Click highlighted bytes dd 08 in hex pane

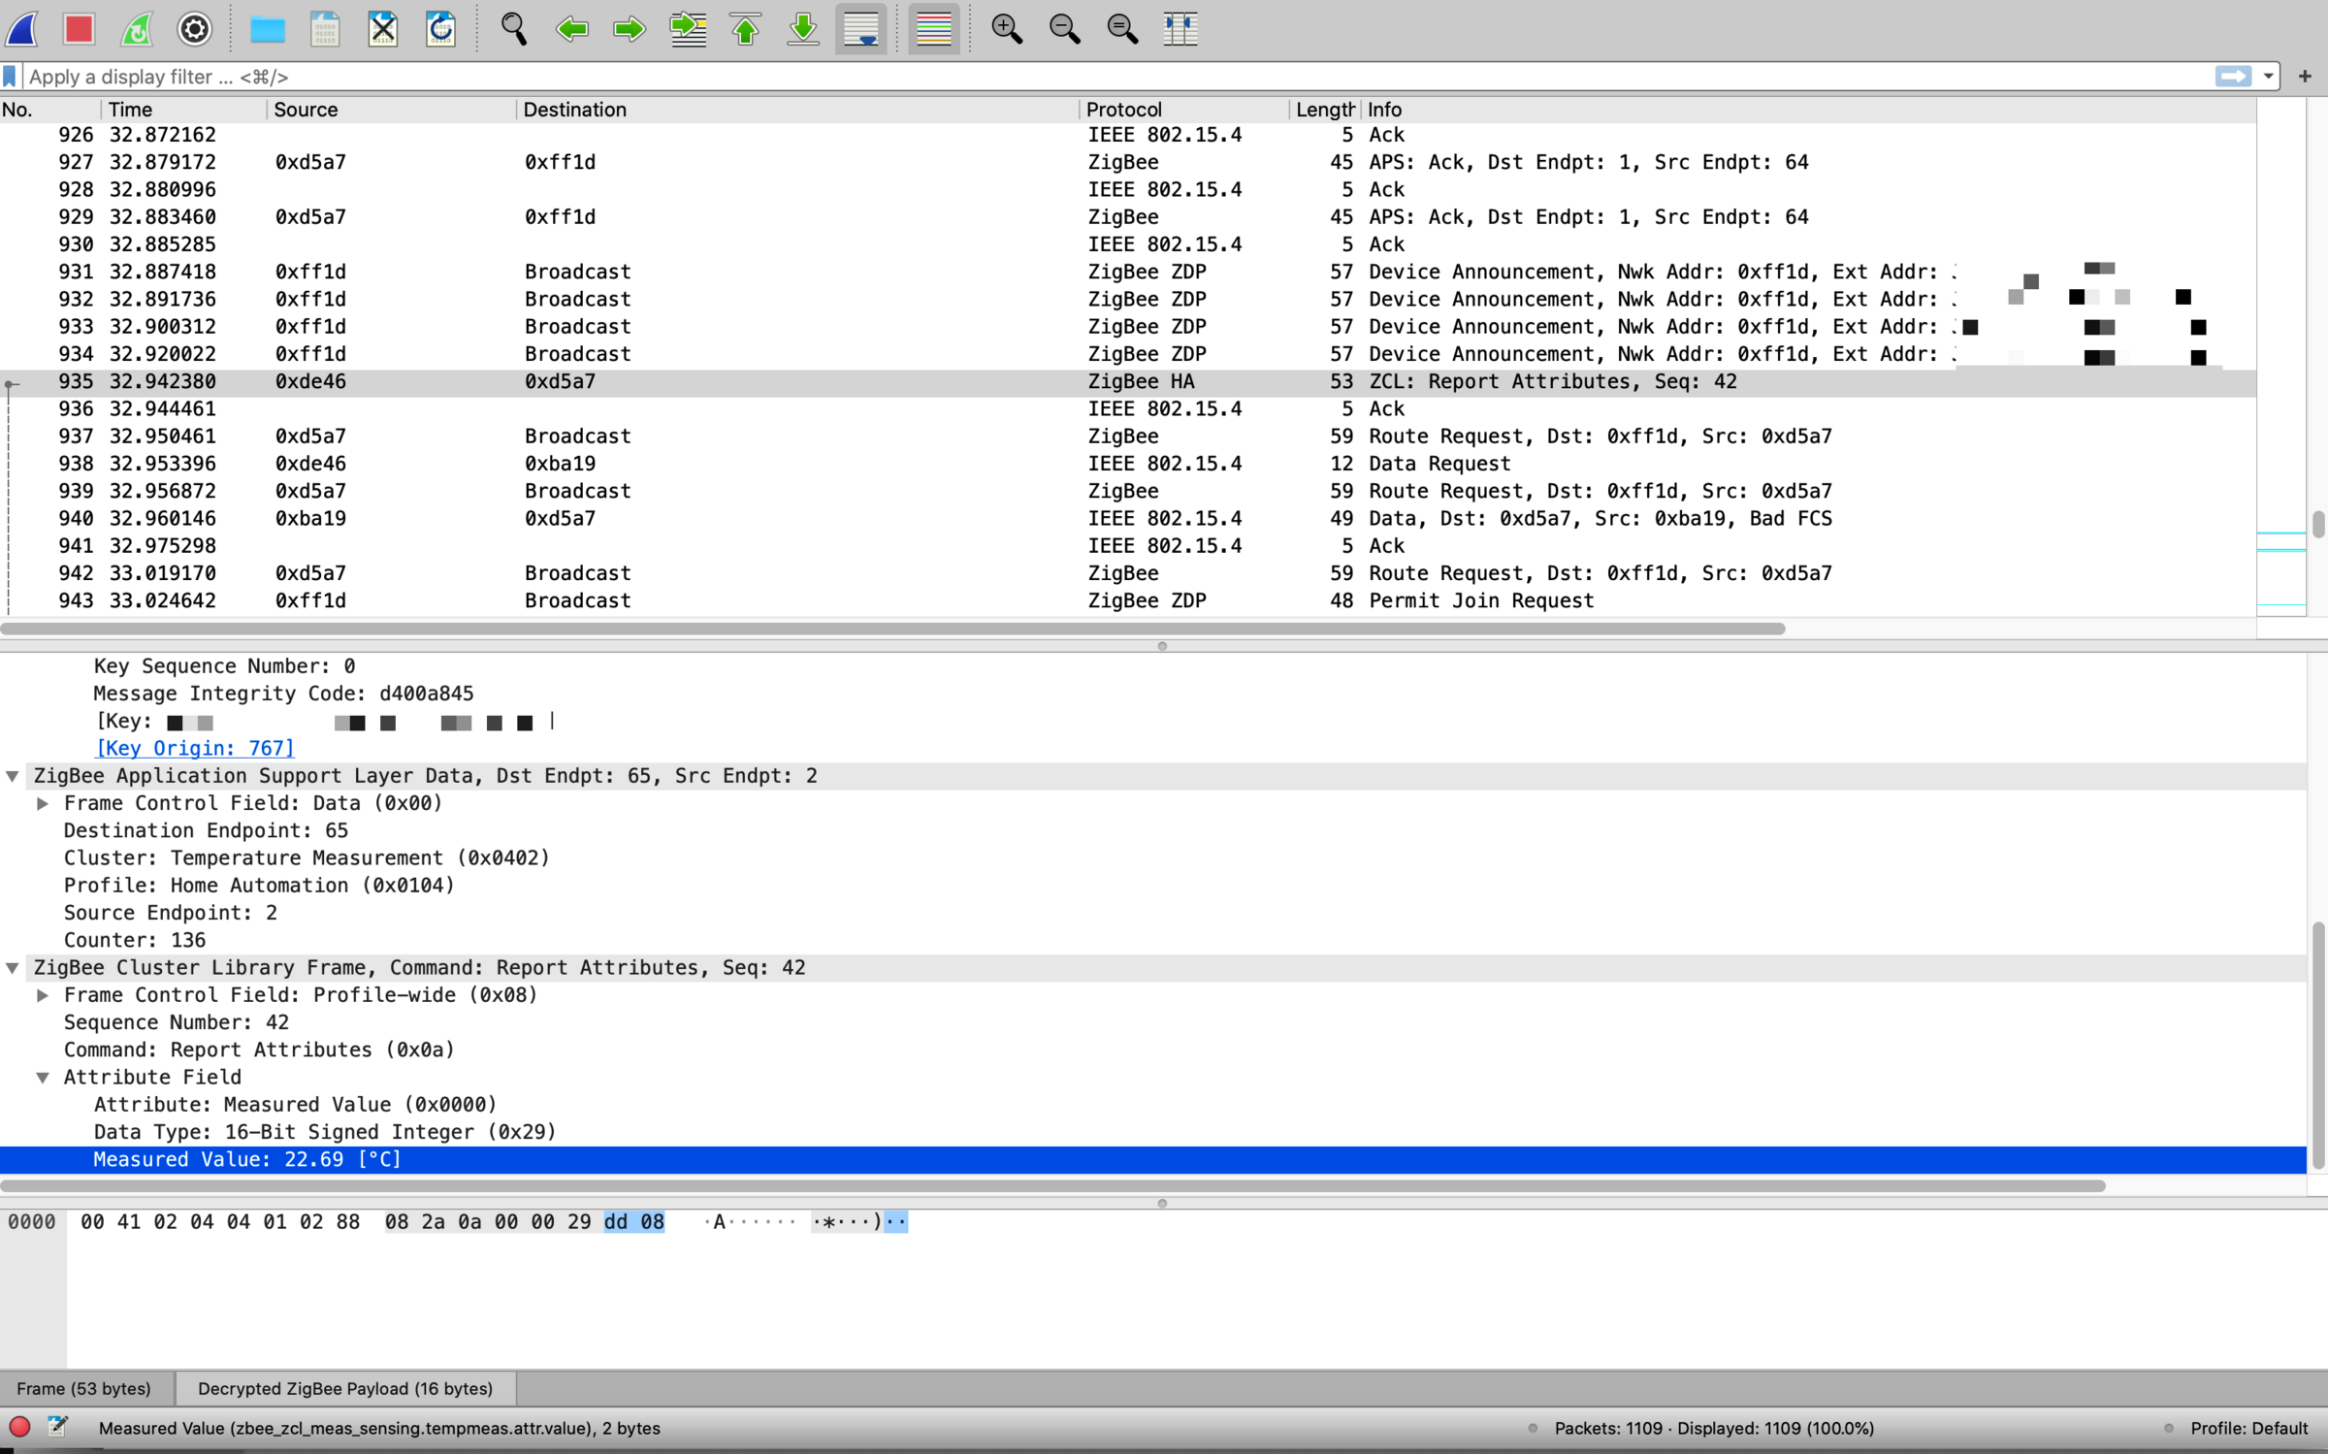tap(633, 1222)
